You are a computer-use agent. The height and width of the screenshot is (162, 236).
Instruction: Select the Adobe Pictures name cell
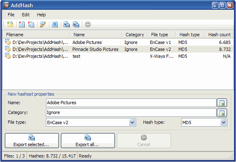pyautogui.click(x=87, y=42)
